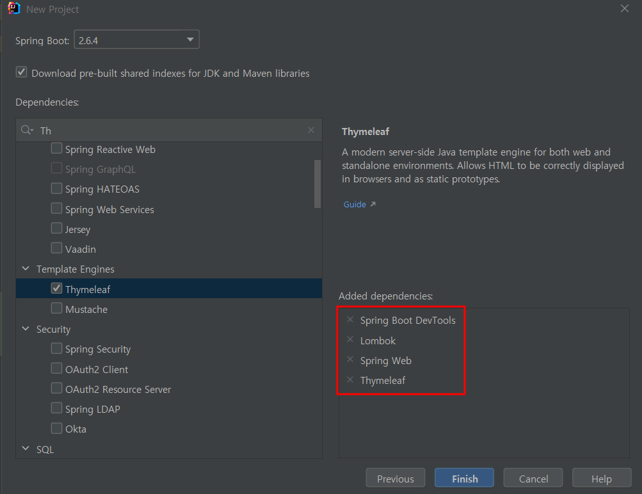This screenshot has width=642, height=494.
Task: Check the Spring Security checkbox
Action: (x=56, y=348)
